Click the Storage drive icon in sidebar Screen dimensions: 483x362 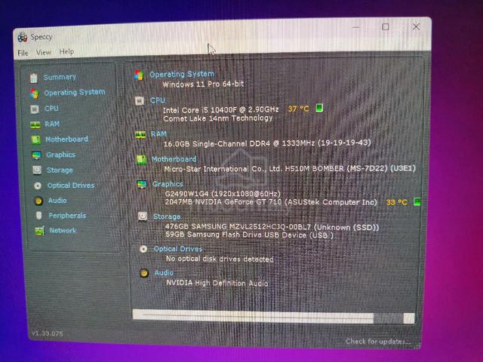tap(37, 170)
